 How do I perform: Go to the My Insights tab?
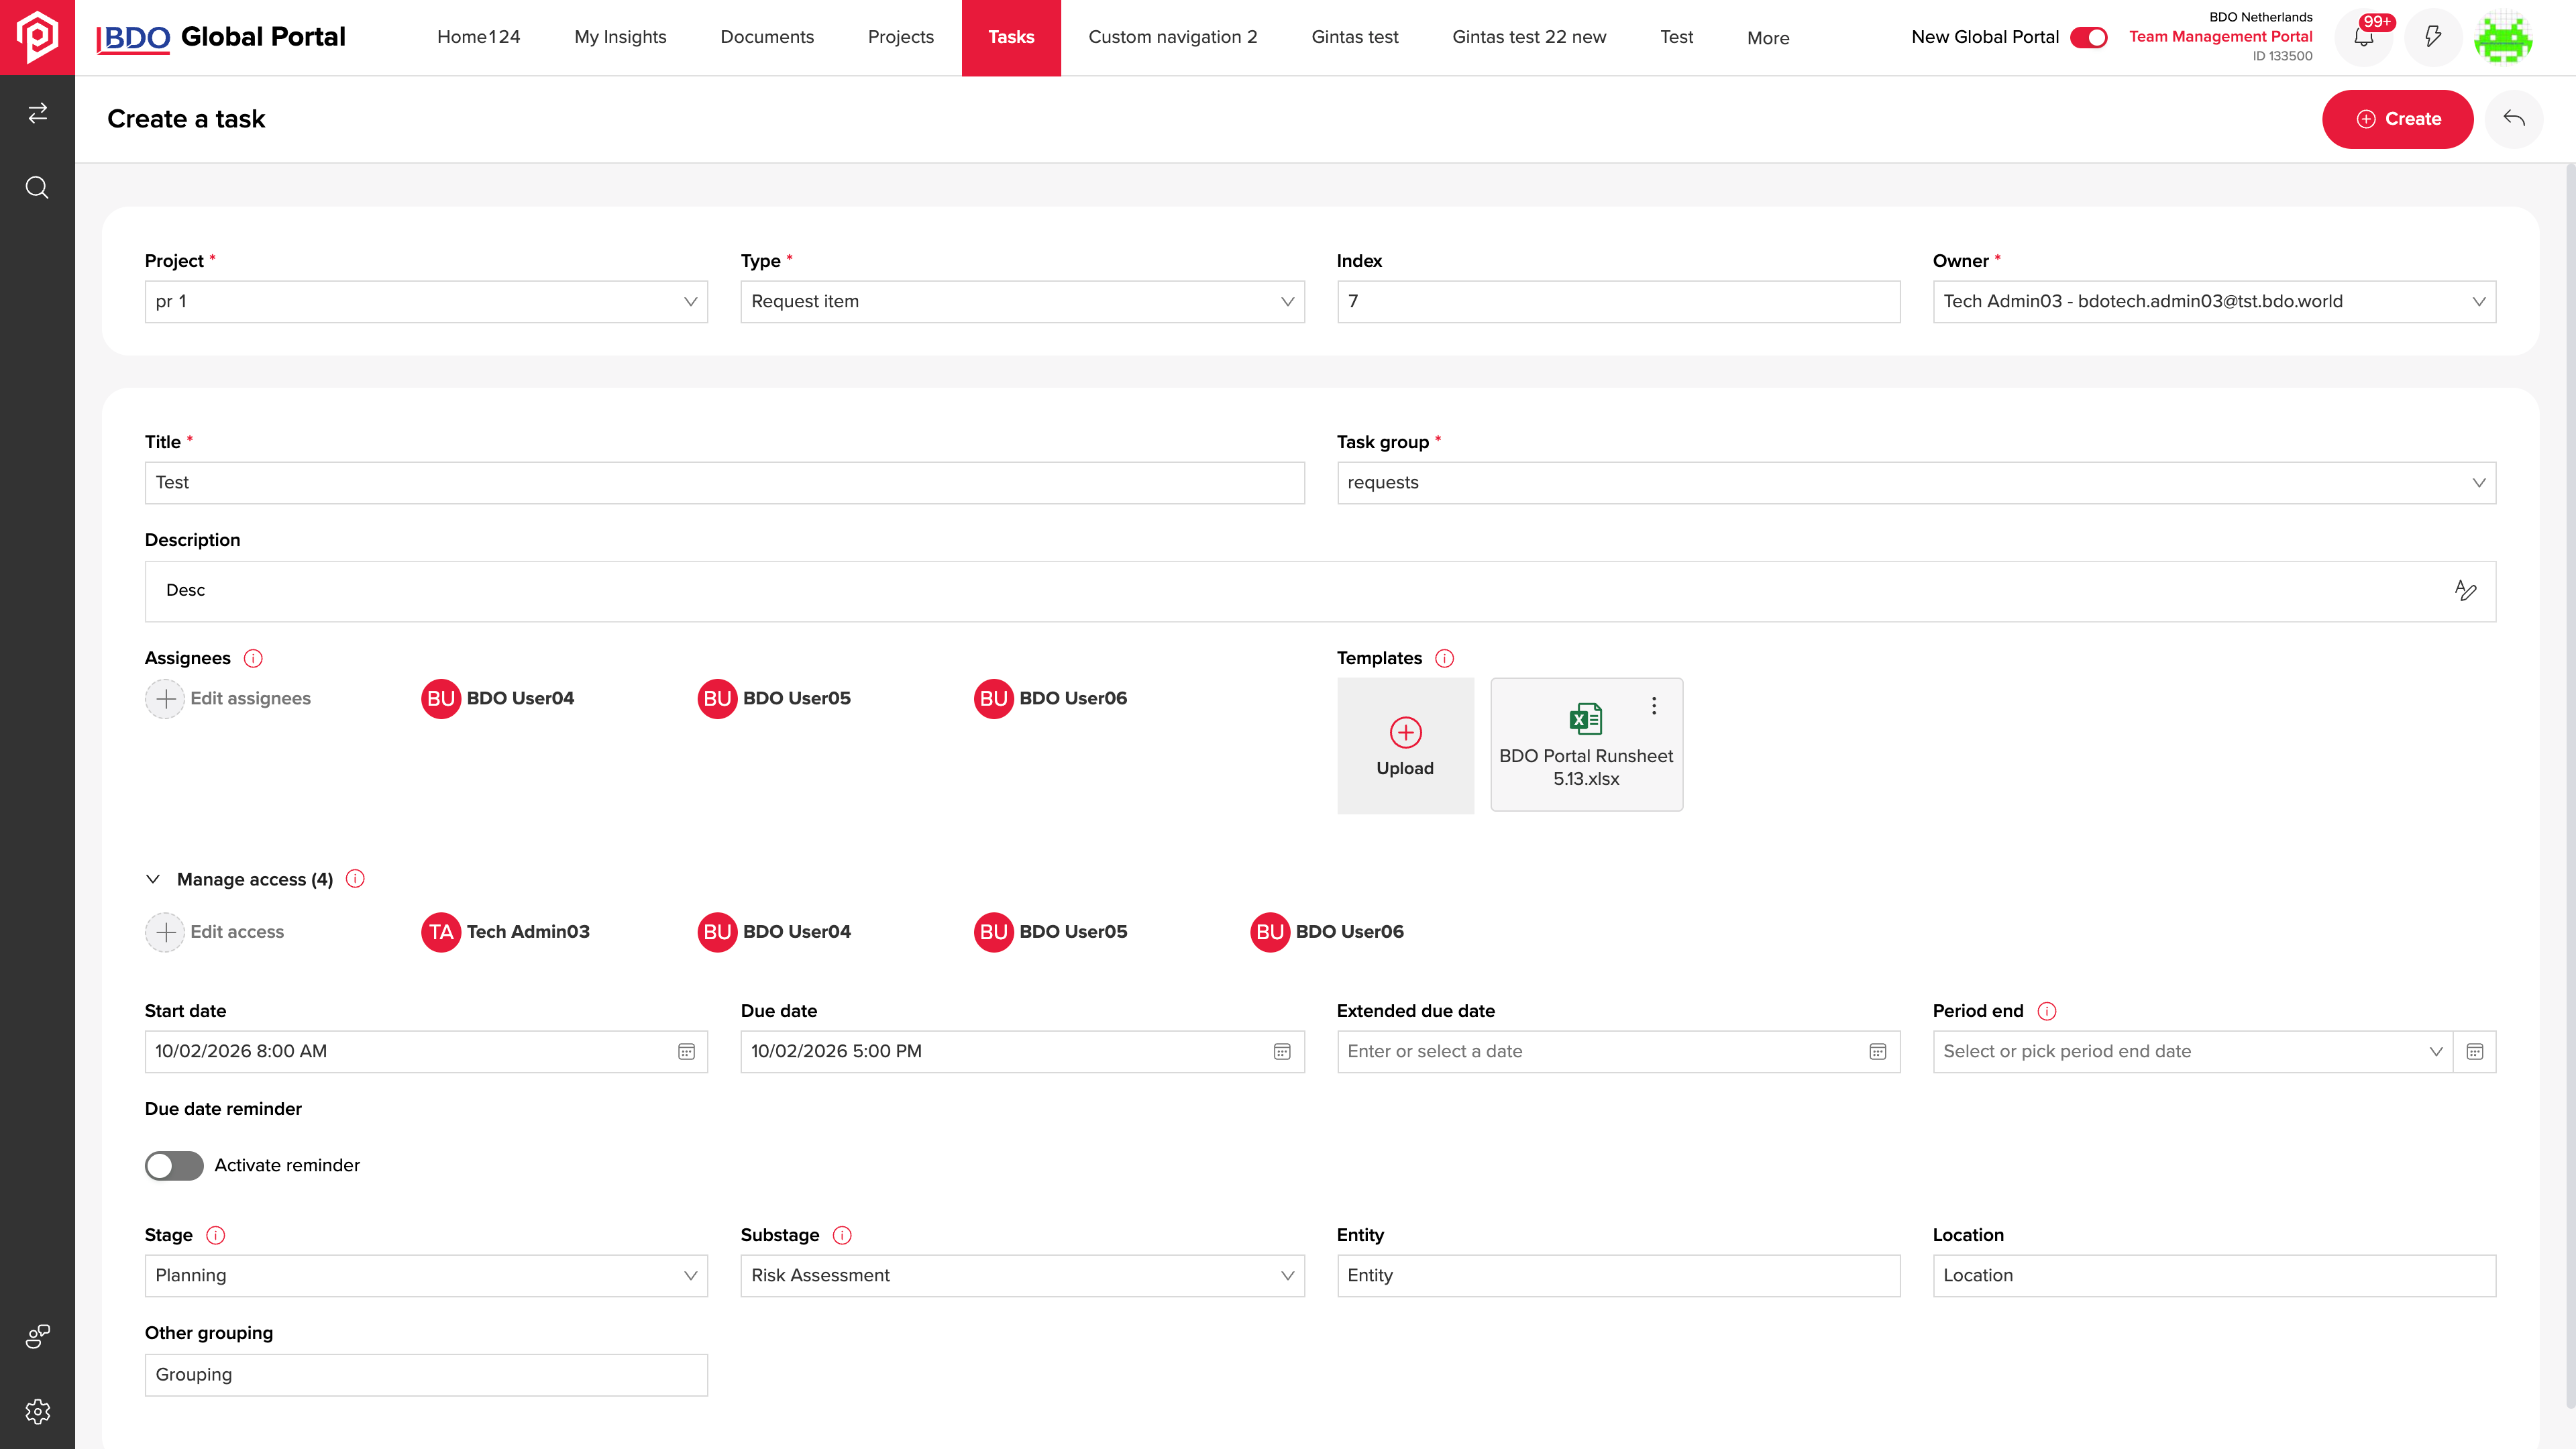(620, 37)
